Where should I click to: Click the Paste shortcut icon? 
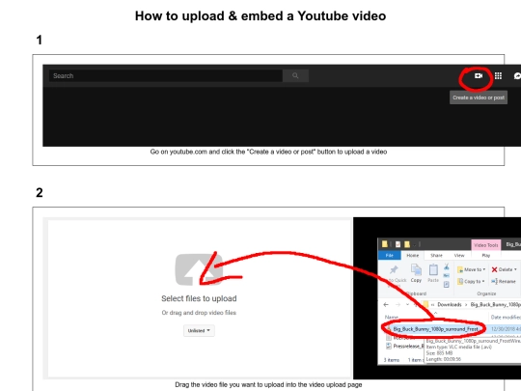pos(447,284)
